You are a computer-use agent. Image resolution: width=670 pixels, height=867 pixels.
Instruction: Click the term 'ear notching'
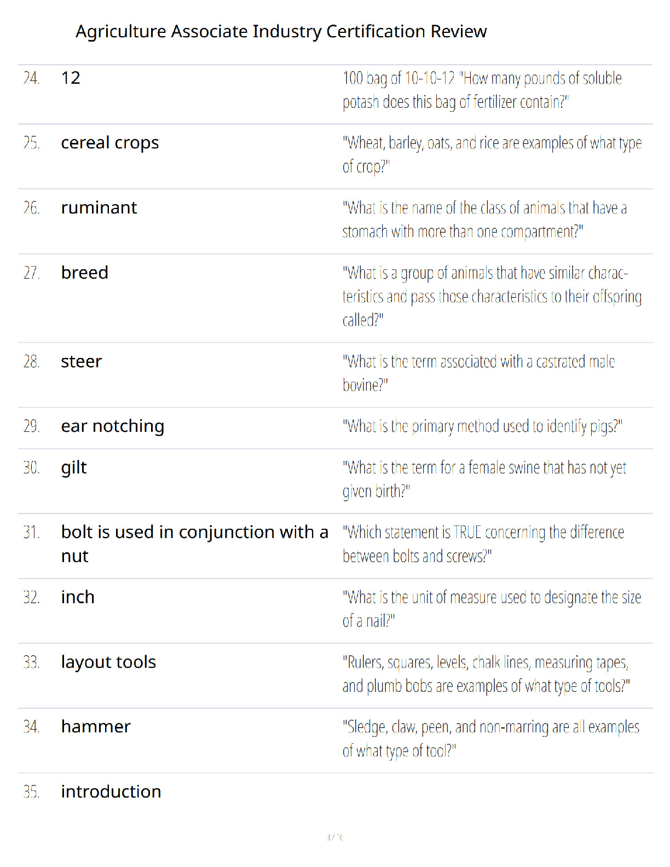tap(113, 426)
